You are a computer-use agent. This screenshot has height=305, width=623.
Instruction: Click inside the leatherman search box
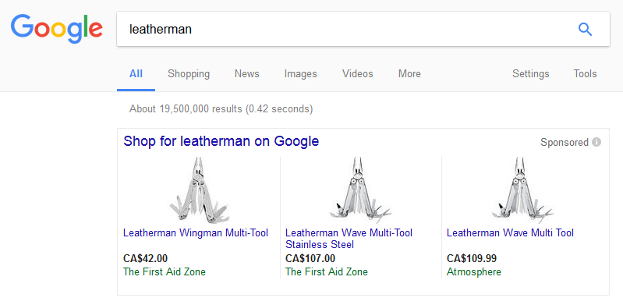coord(345,29)
